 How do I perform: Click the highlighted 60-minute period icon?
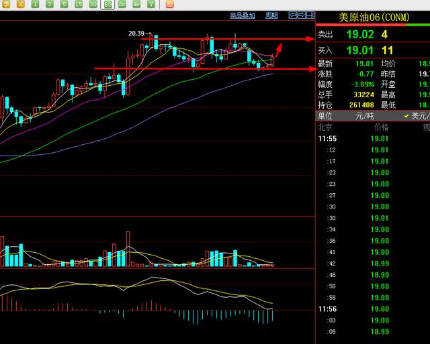coord(107,4)
